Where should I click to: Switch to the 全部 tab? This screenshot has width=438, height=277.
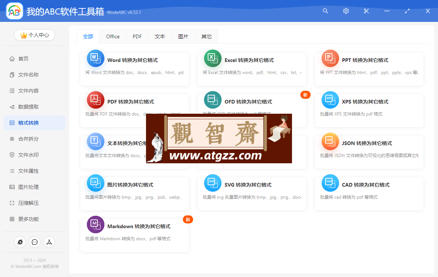pos(88,36)
